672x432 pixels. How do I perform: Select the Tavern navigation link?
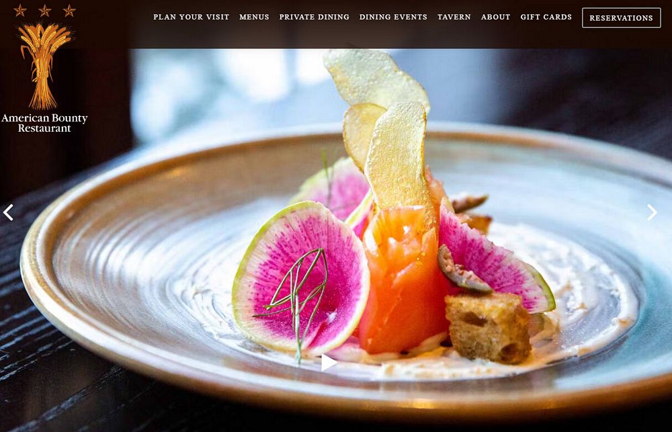click(x=454, y=17)
